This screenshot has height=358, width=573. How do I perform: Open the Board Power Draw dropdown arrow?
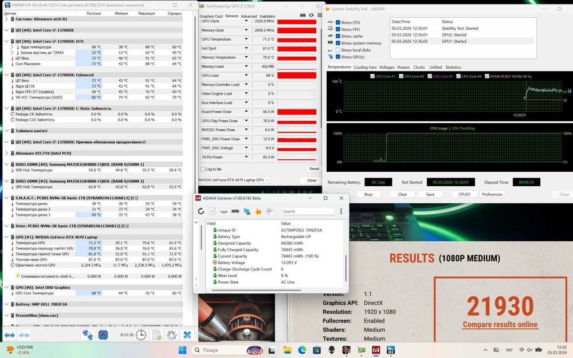(x=246, y=112)
